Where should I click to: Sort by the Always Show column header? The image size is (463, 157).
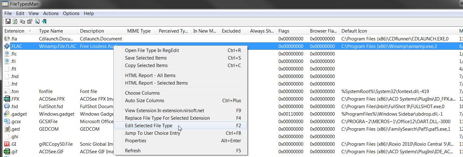tap(262, 31)
